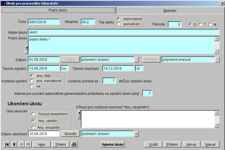Select 'ano, vždy' control option
This screenshot has width=225, height=150.
31,75
